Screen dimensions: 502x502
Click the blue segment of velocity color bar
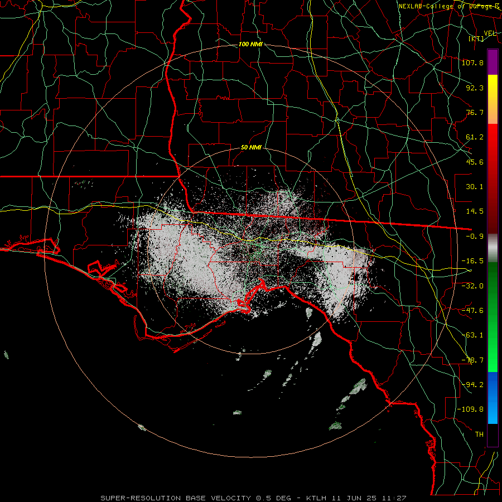pos(493,398)
